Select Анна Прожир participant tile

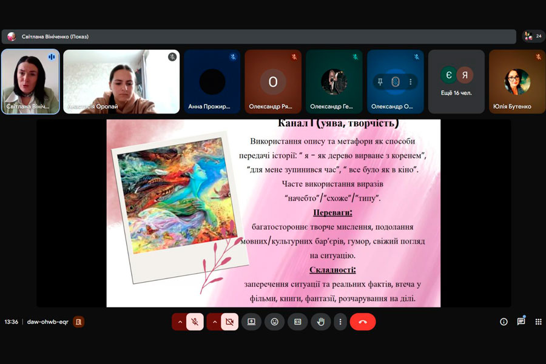[x=212, y=81]
